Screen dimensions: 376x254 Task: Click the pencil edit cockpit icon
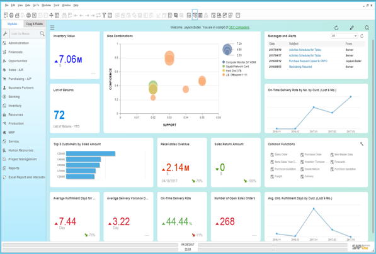coord(351,28)
